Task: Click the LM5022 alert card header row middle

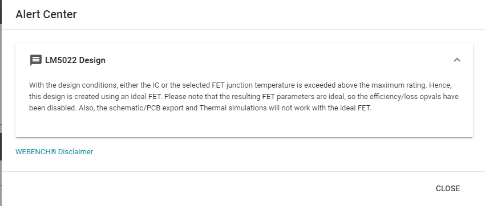Action: [x=244, y=60]
